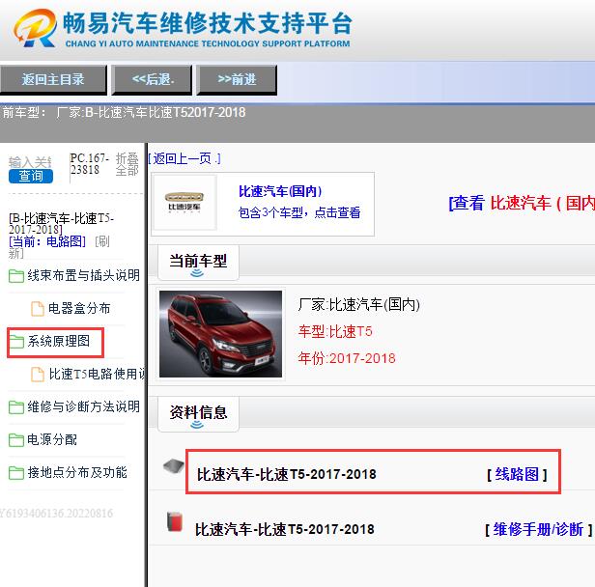Click the [维修手册/诊断] link
Viewport: 595px width, 587px height.
coord(539,529)
